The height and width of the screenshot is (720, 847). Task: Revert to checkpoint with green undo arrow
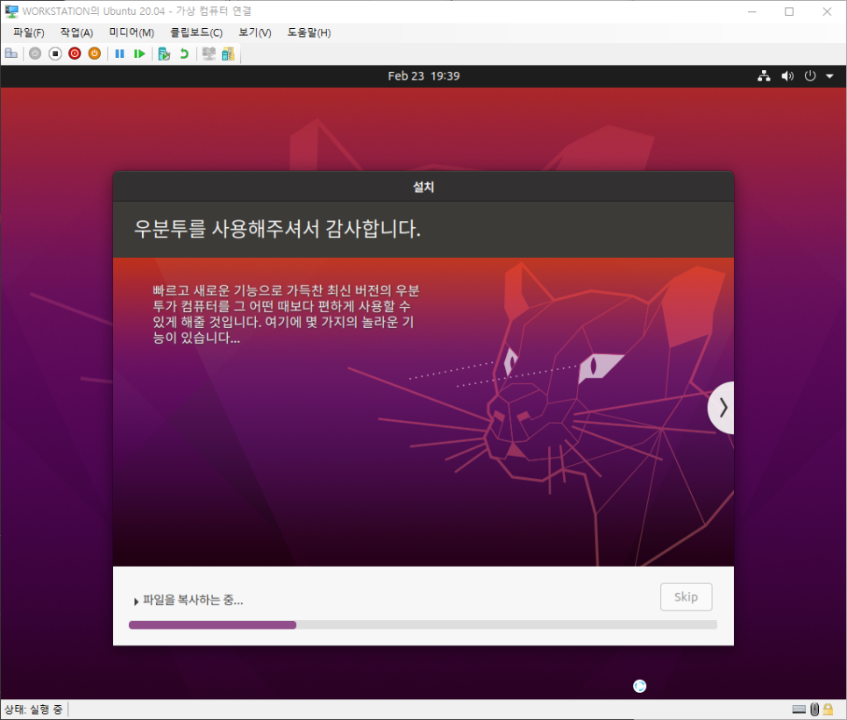(184, 53)
